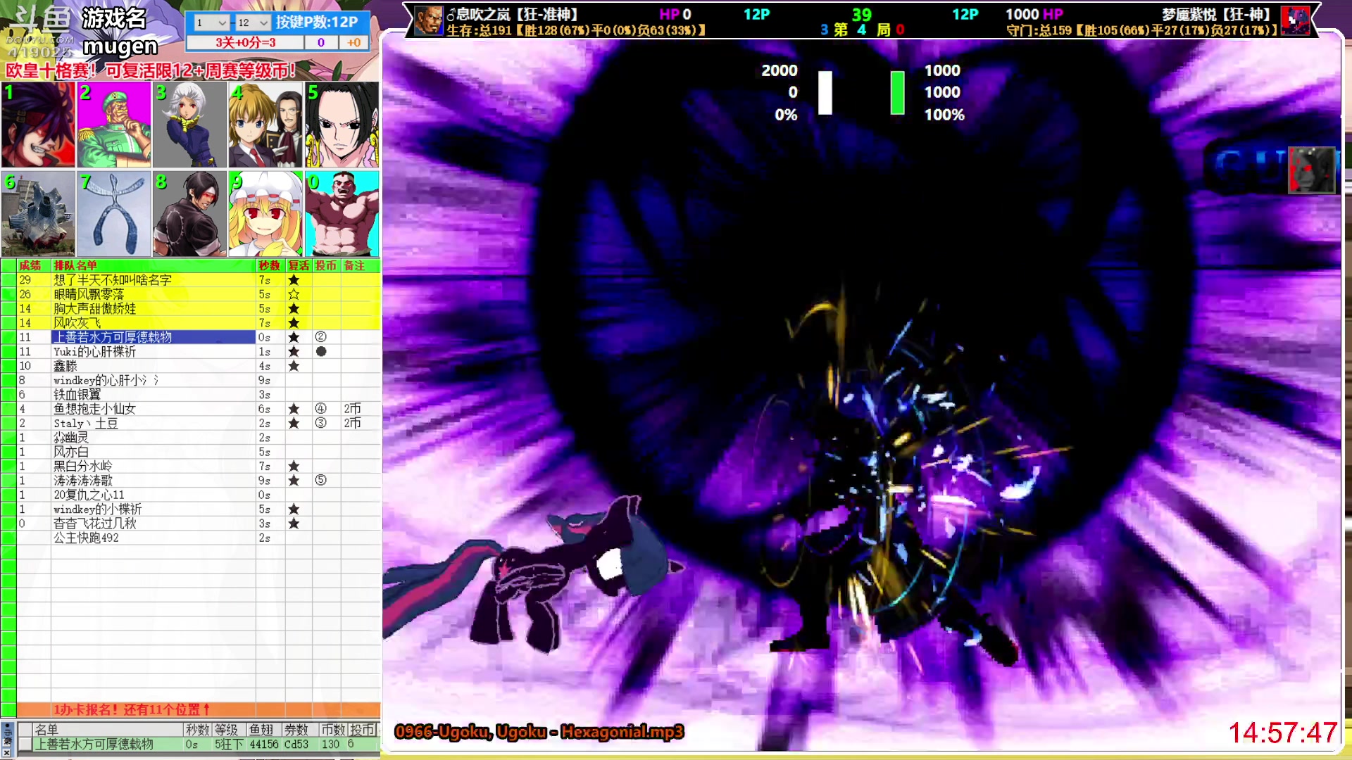Click the green player 2 health bar
Image resolution: width=1352 pixels, height=760 pixels.
(897, 92)
